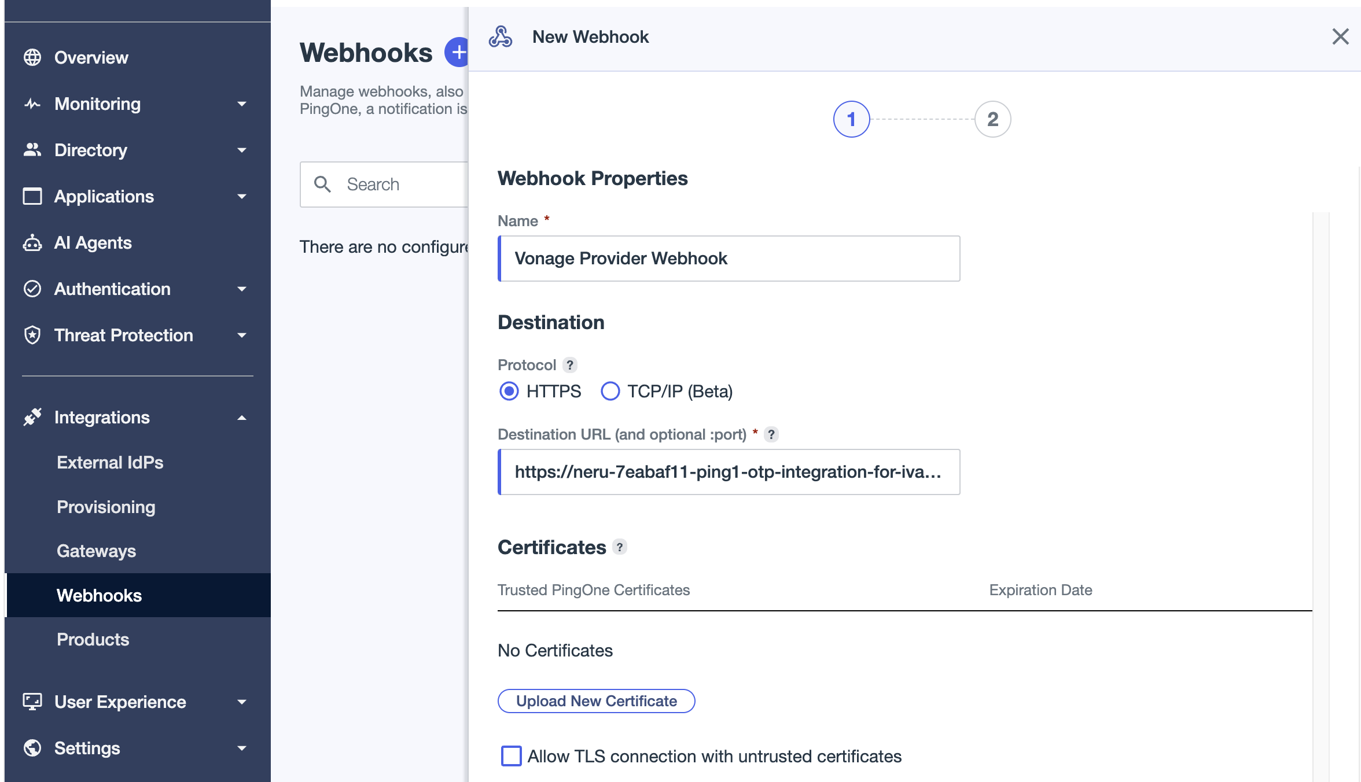Open External IdPs in sidebar
Screen dimensions: 1361x782
click(110, 463)
